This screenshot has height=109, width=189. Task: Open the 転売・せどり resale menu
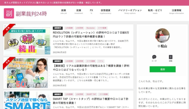click(x=155, y=11)
